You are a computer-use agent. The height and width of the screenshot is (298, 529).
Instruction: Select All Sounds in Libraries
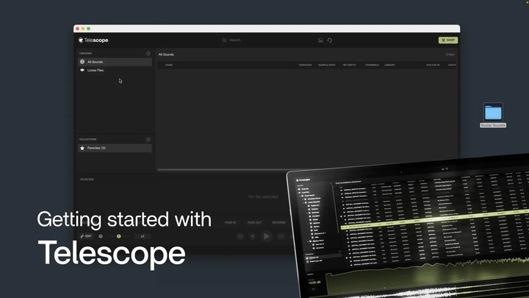pyautogui.click(x=95, y=62)
